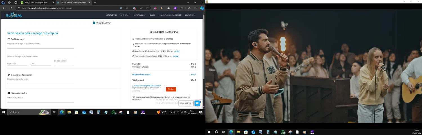
Task: Click the translate icon in address bar
Action: [x=121, y=8]
